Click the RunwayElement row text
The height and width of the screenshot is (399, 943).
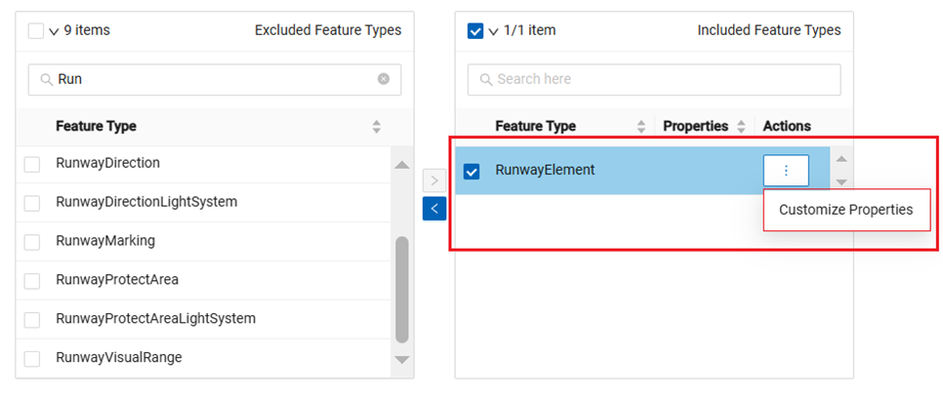tap(545, 170)
